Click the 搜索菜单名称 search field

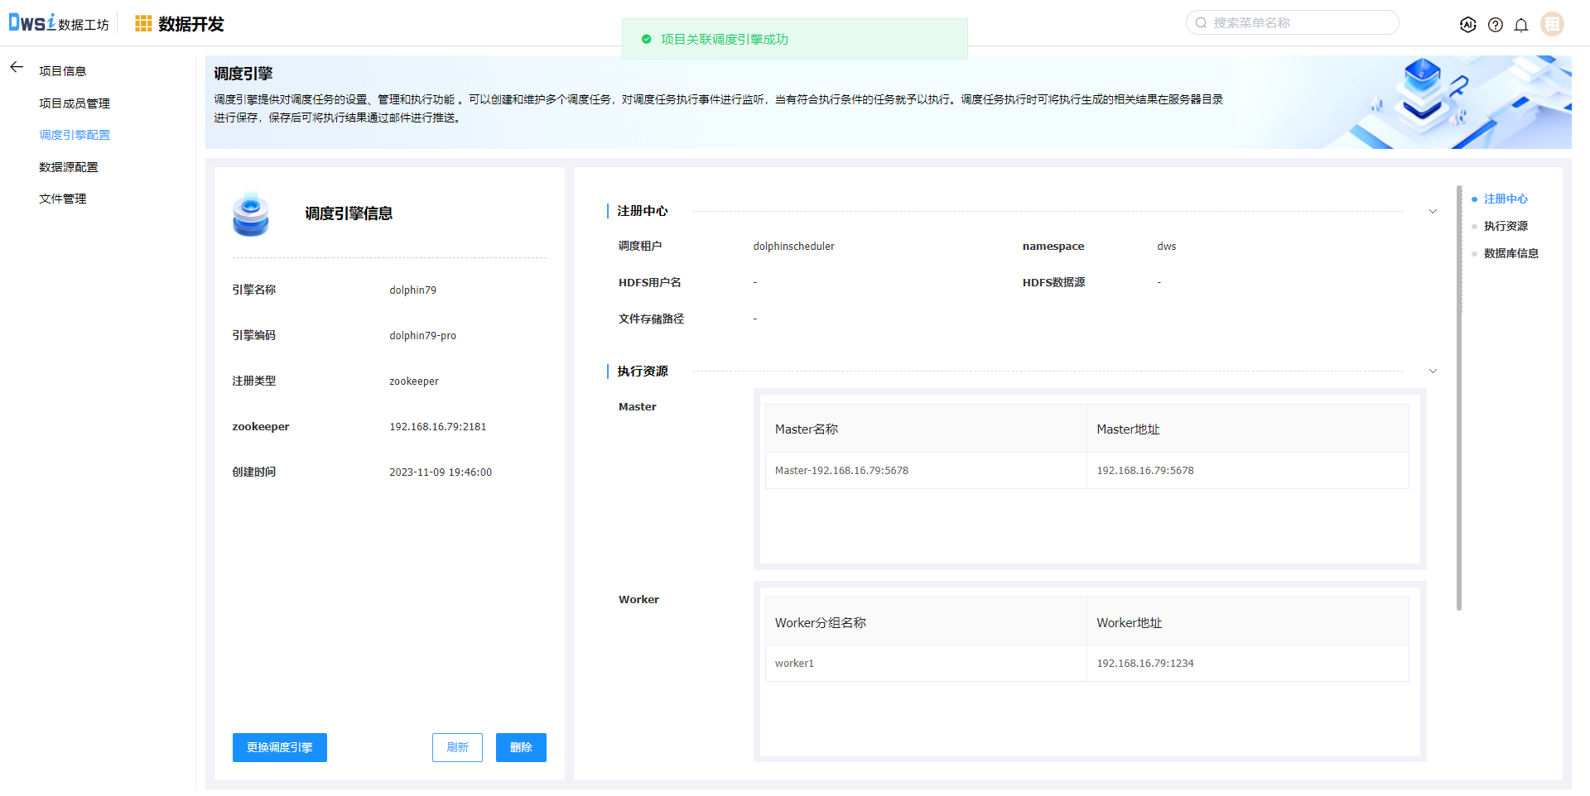(x=1300, y=23)
